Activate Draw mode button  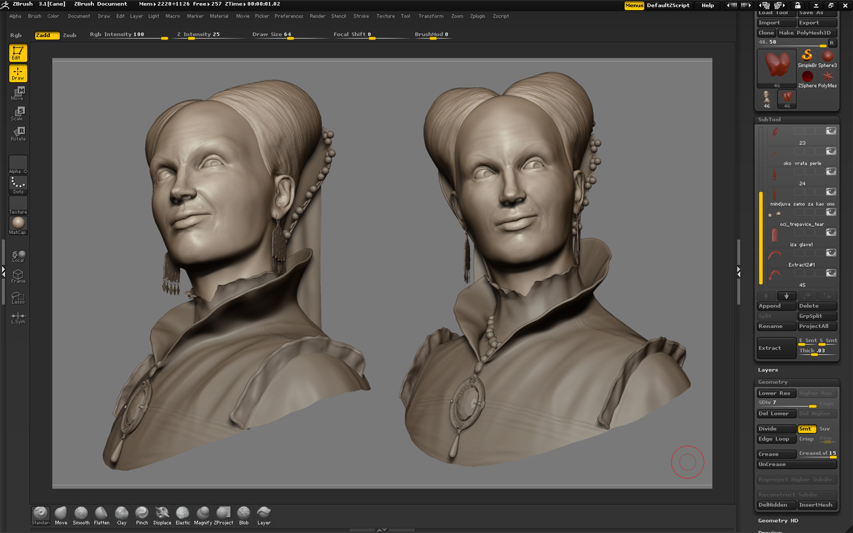pos(18,74)
